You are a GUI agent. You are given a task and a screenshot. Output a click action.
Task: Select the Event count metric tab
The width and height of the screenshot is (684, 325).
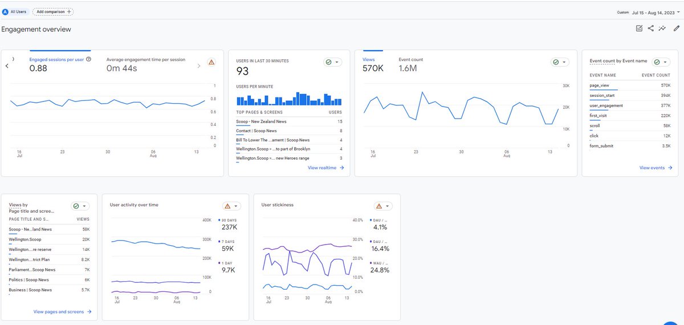tap(411, 64)
